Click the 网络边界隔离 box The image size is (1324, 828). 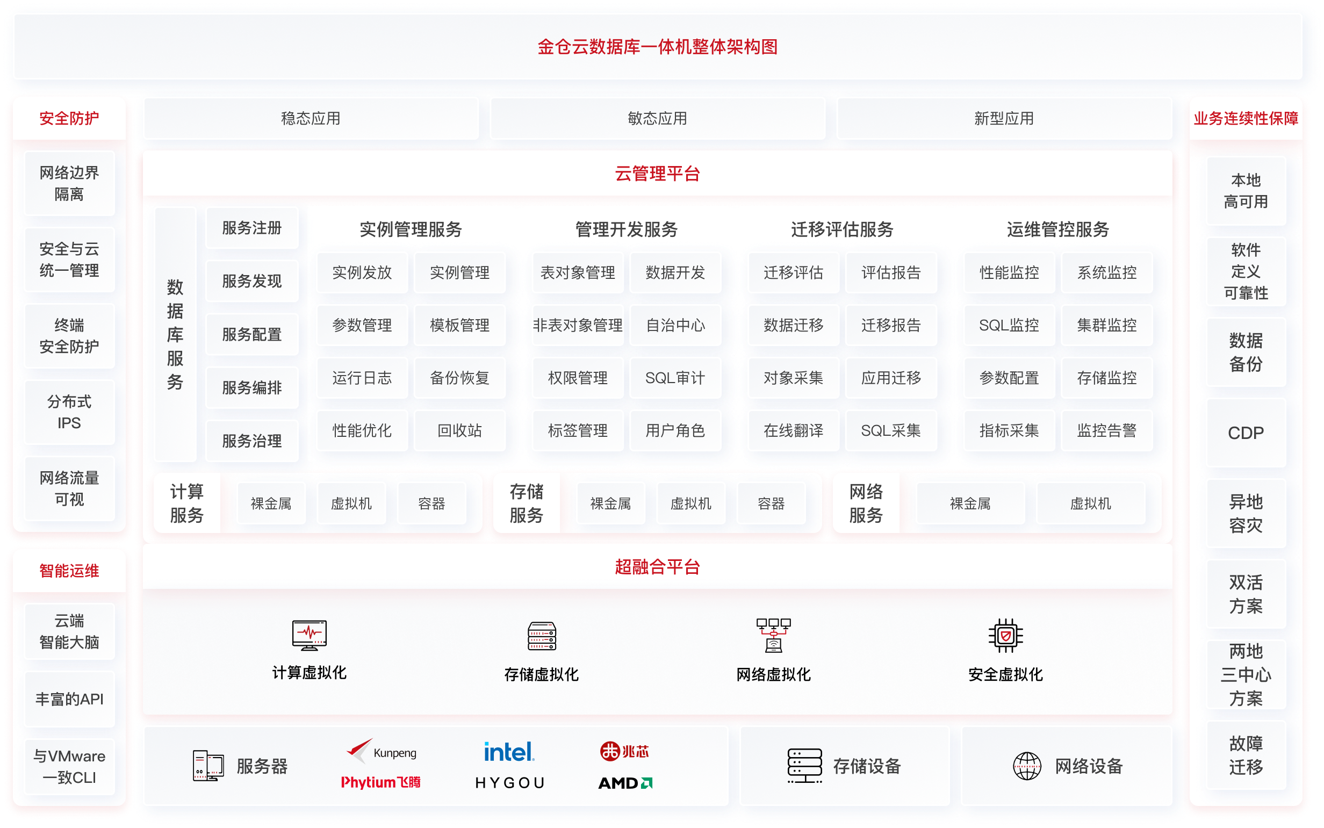(x=69, y=183)
